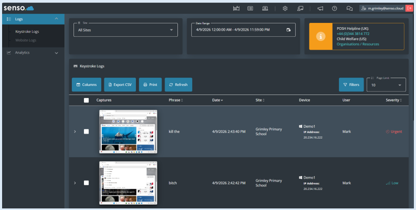Expand the 'kill the' log row
This screenshot has height=210, width=416.
[x=75, y=131]
